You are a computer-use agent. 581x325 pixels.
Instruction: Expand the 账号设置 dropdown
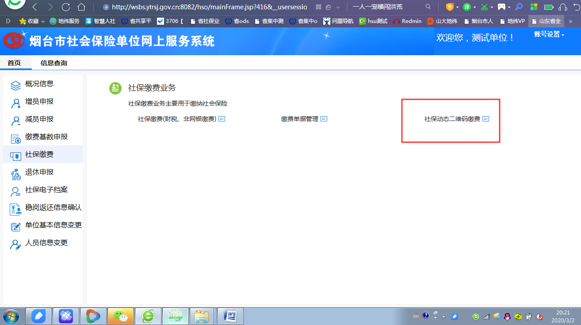click(549, 34)
